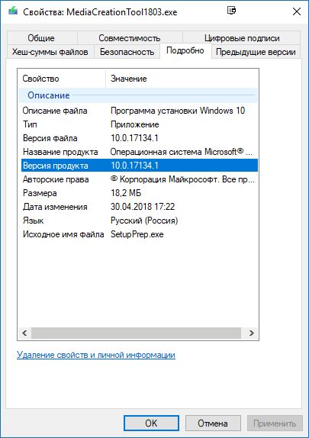
Task: Select the Тип property row
Action: click(x=140, y=124)
